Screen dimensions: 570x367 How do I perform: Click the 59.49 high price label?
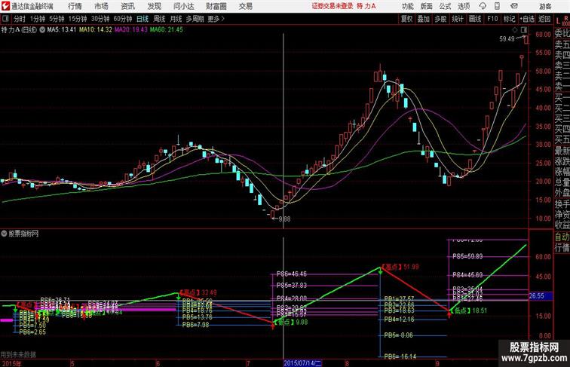point(507,39)
